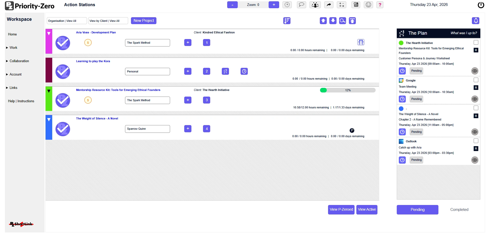Screen dimensions: 494x234
Task: Expand the Account sidebar section
Action: point(14,74)
